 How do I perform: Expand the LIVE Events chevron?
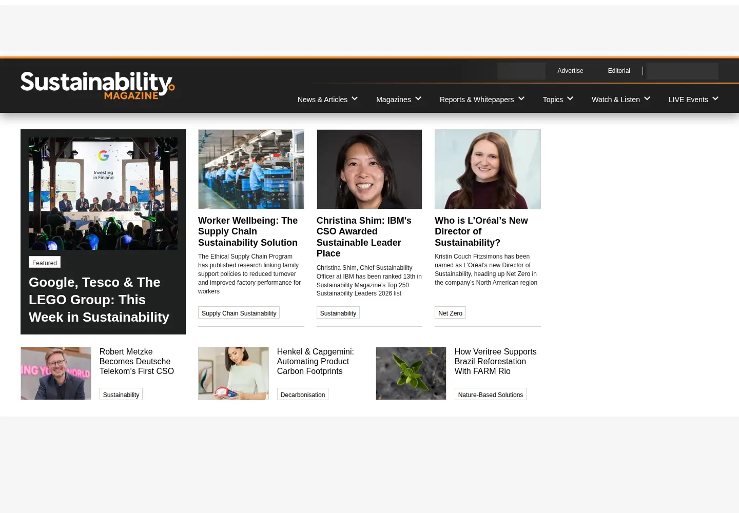click(715, 98)
